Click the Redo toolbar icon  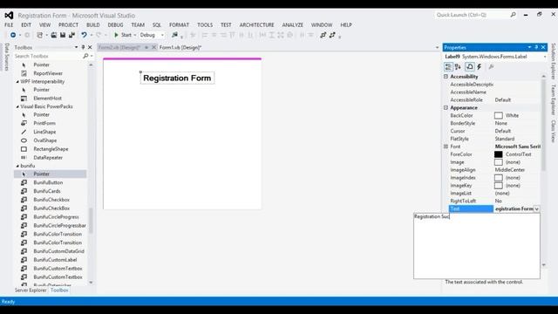coord(99,35)
